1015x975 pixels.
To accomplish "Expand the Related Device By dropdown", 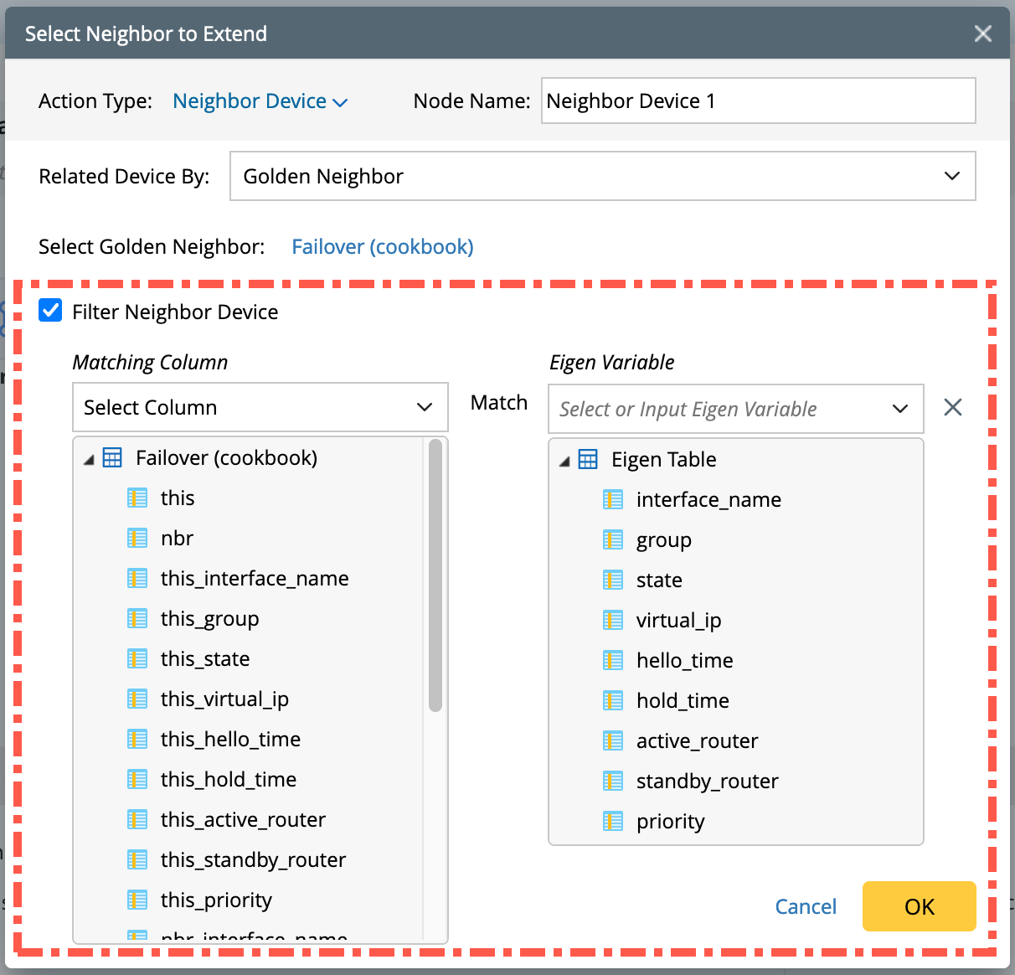I will tap(602, 176).
